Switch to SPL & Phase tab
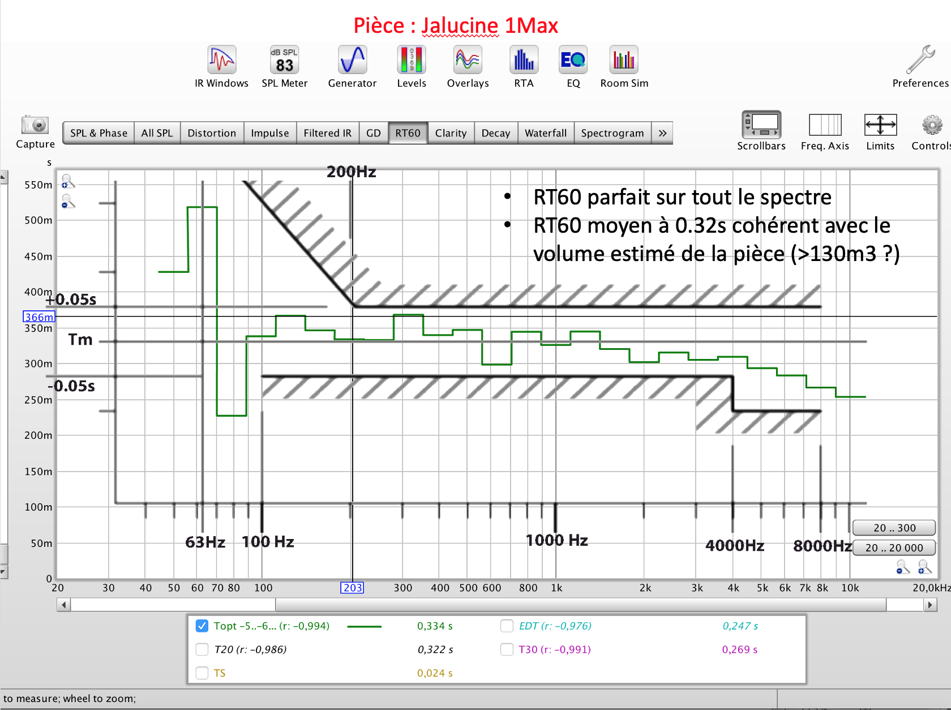 pyautogui.click(x=98, y=133)
